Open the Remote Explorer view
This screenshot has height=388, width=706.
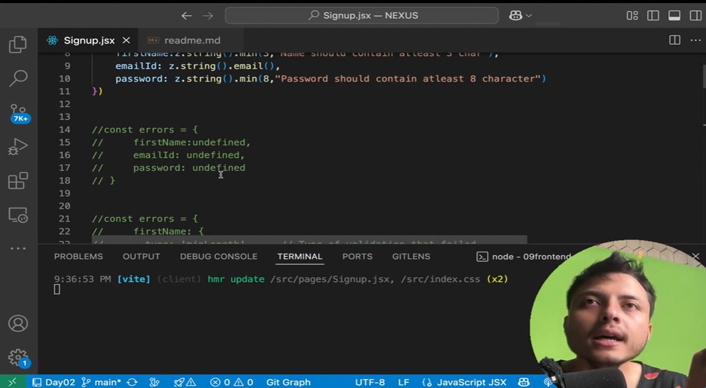pos(18,215)
